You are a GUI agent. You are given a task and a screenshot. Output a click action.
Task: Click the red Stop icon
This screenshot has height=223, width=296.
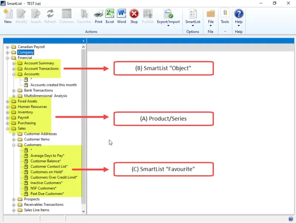134,14
